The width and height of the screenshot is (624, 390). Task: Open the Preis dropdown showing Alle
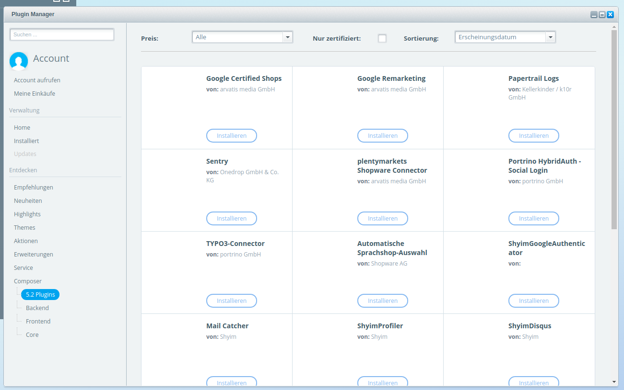coord(242,37)
